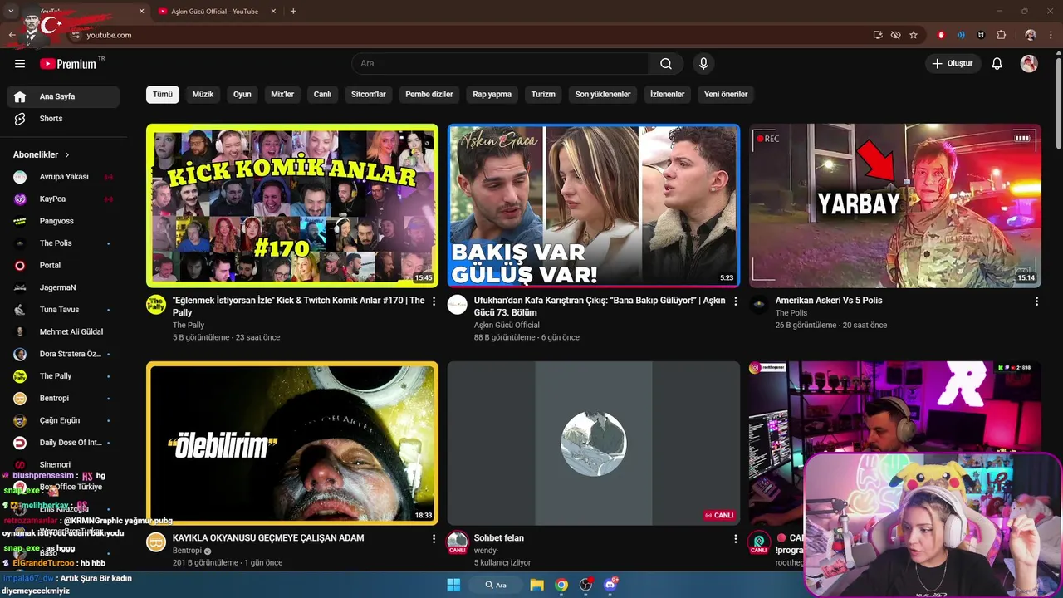Open the browser extensions puzzle icon
This screenshot has height=598, width=1063.
click(1002, 35)
